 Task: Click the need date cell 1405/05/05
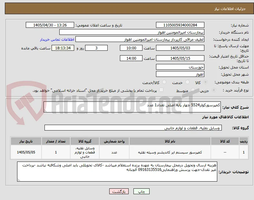[26, 152]
